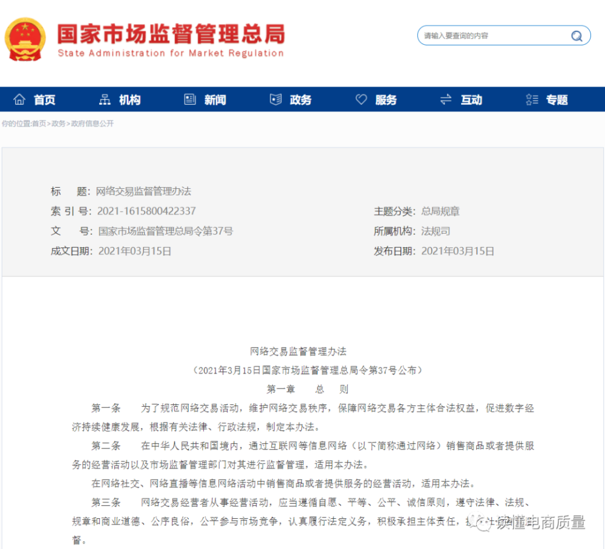Image resolution: width=605 pixels, height=549 pixels.
Task: Click the organization chart icon beside 机构
Action: (105, 100)
